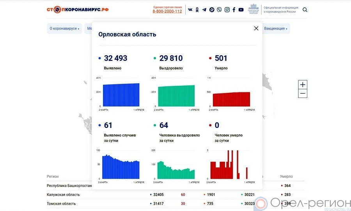The height and width of the screenshot is (211, 351).
Task: Expand the 'О коронавирусе' dropdown menu
Action: tap(64, 28)
